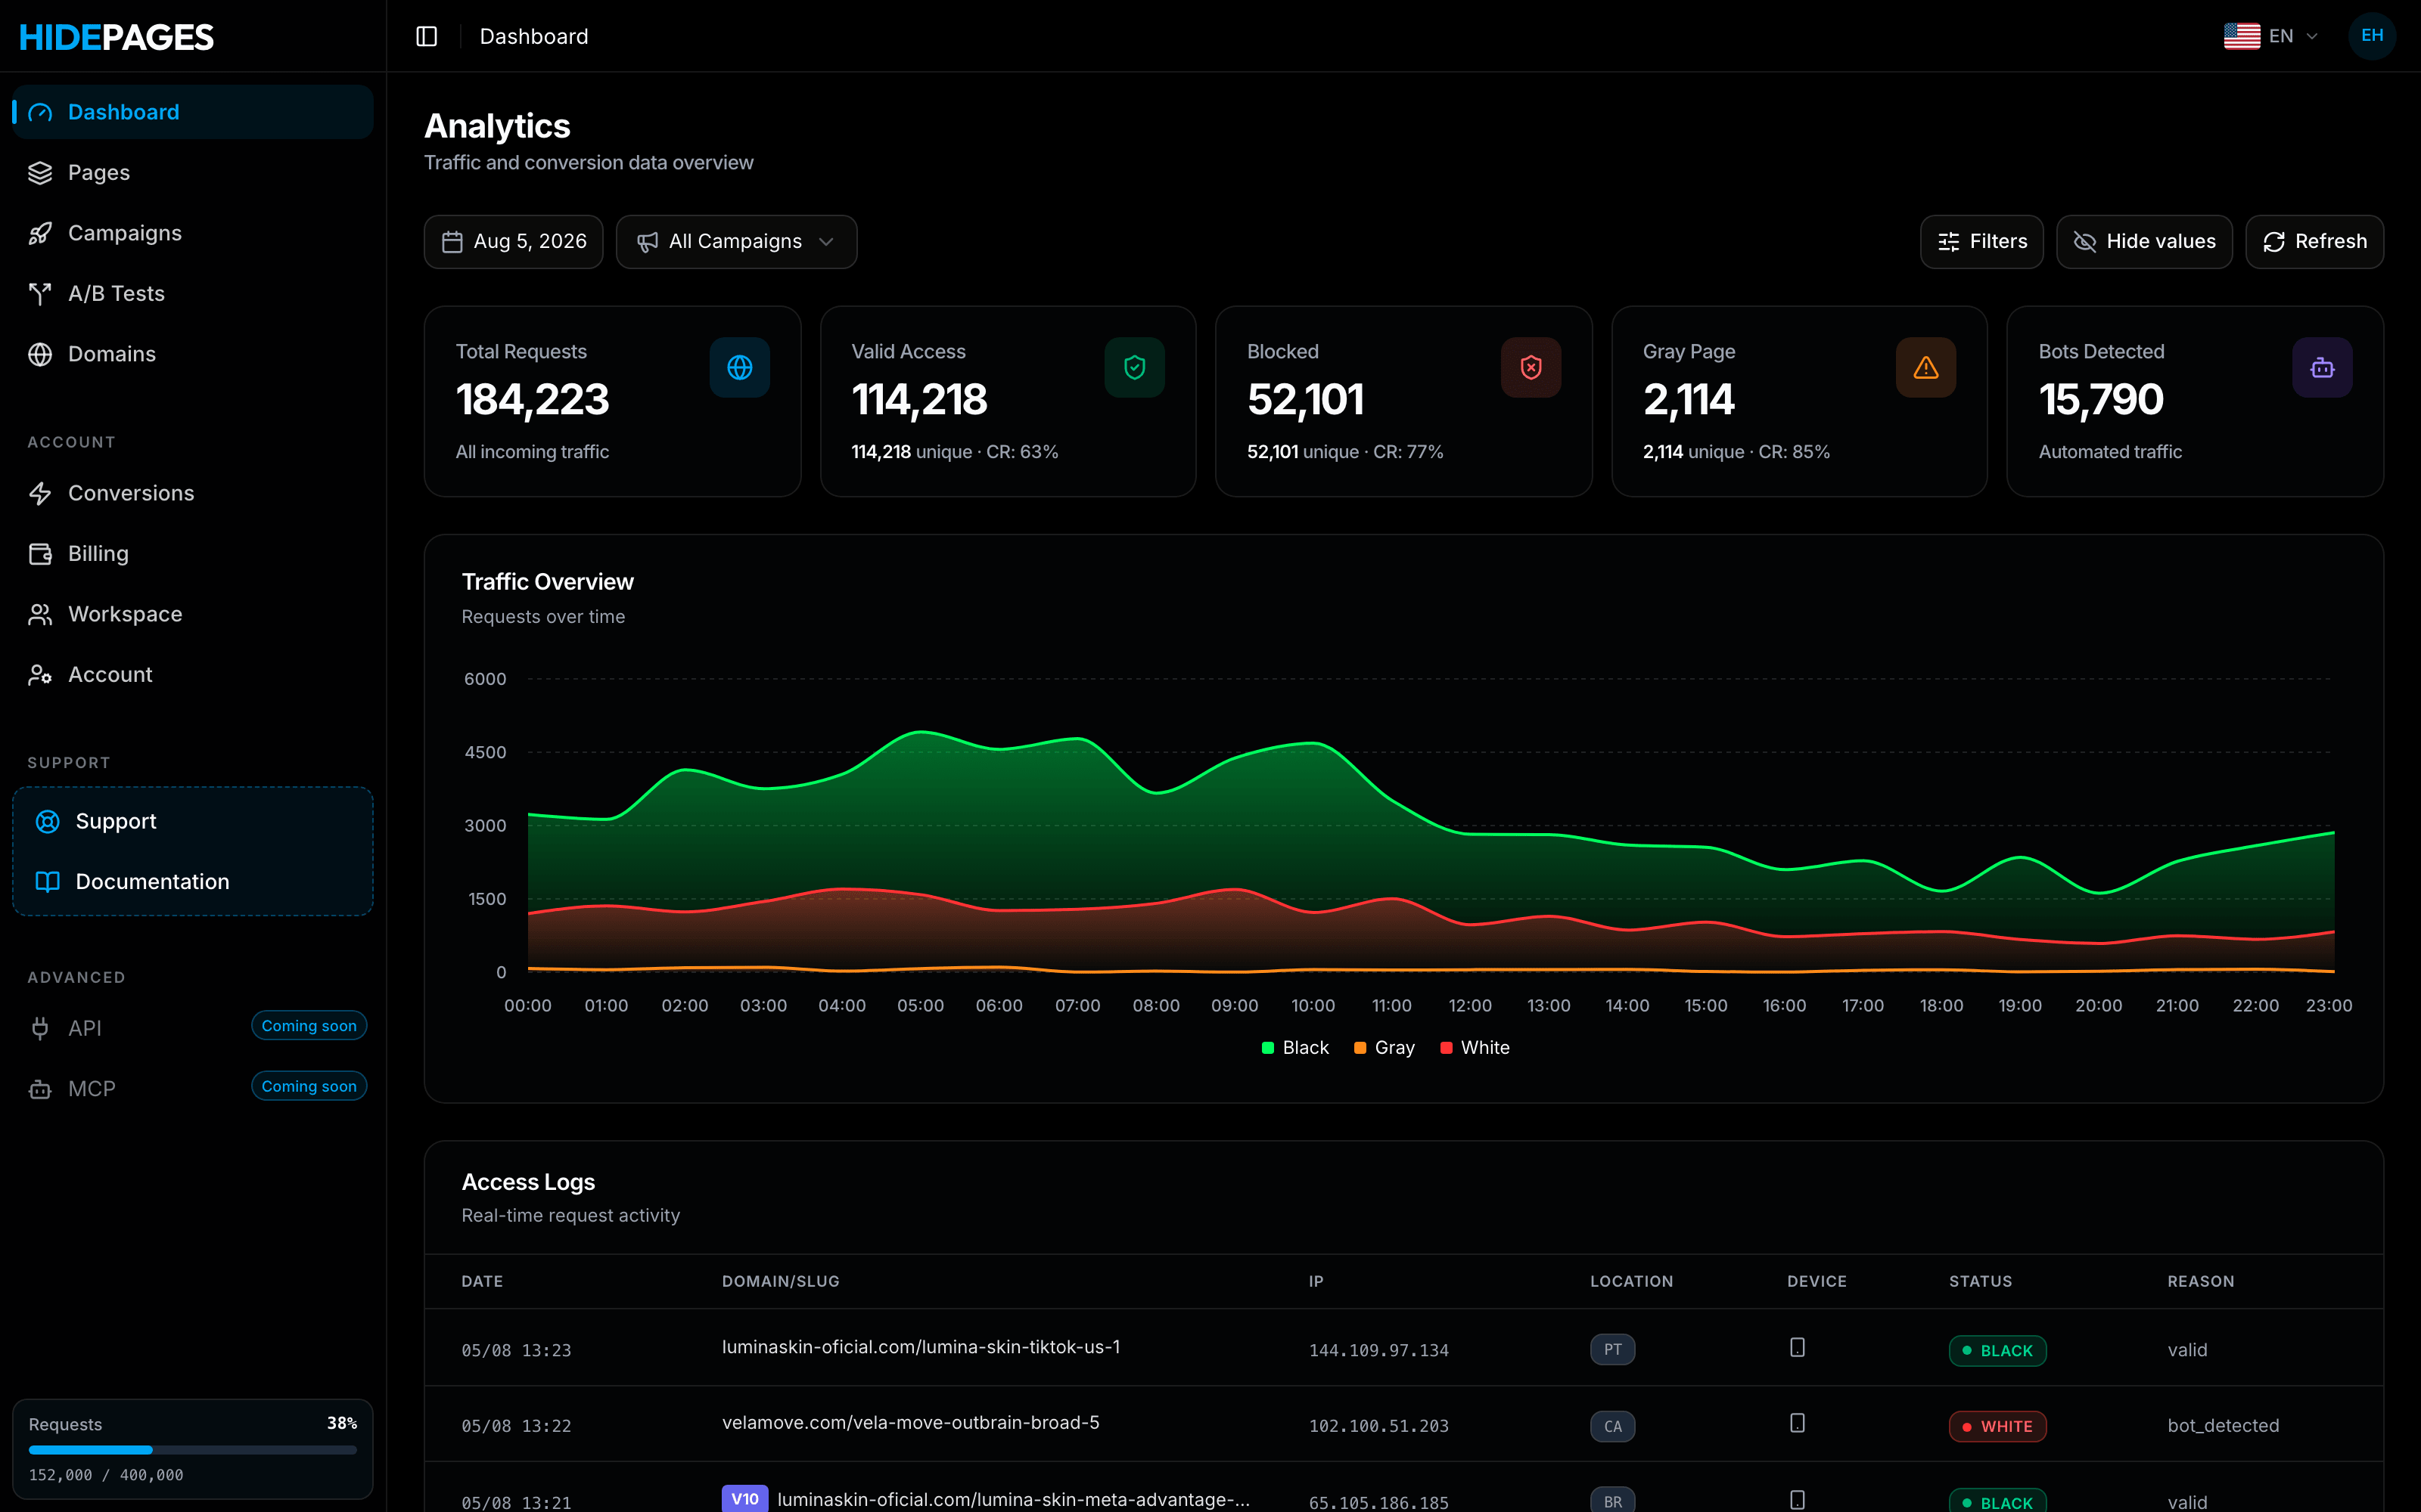This screenshot has width=2421, height=1512.
Task: Click the mobile device icon in 13:23 row
Action: pos(1797,1348)
